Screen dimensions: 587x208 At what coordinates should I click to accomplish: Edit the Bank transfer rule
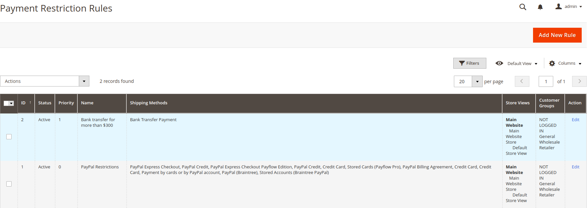point(575,120)
